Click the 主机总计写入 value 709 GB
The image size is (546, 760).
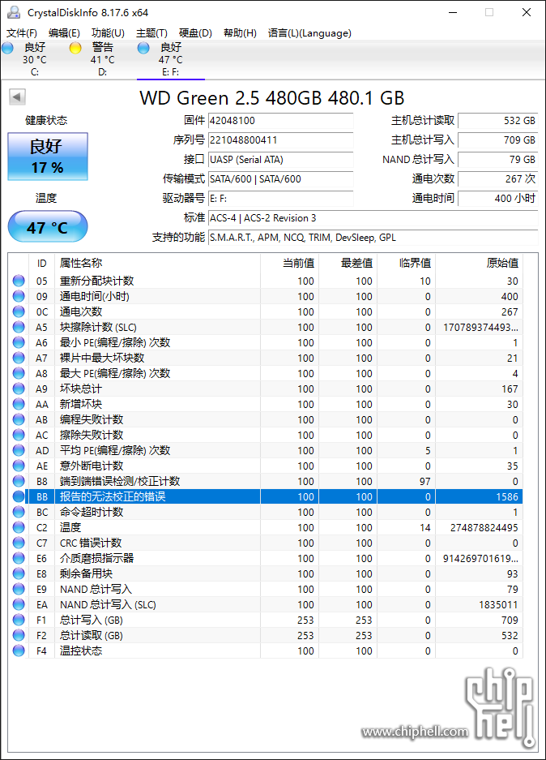pos(498,140)
